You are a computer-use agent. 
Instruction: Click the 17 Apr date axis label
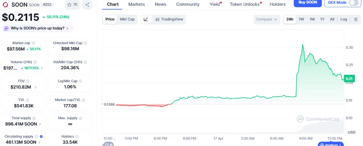point(218,138)
